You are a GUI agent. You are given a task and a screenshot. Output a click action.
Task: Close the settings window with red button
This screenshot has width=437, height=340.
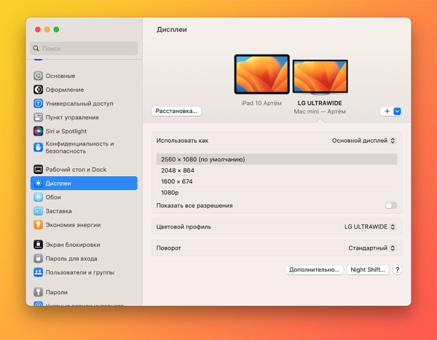[38, 30]
